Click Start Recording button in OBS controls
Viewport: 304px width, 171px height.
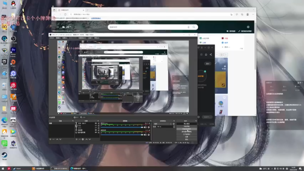coord(187,126)
